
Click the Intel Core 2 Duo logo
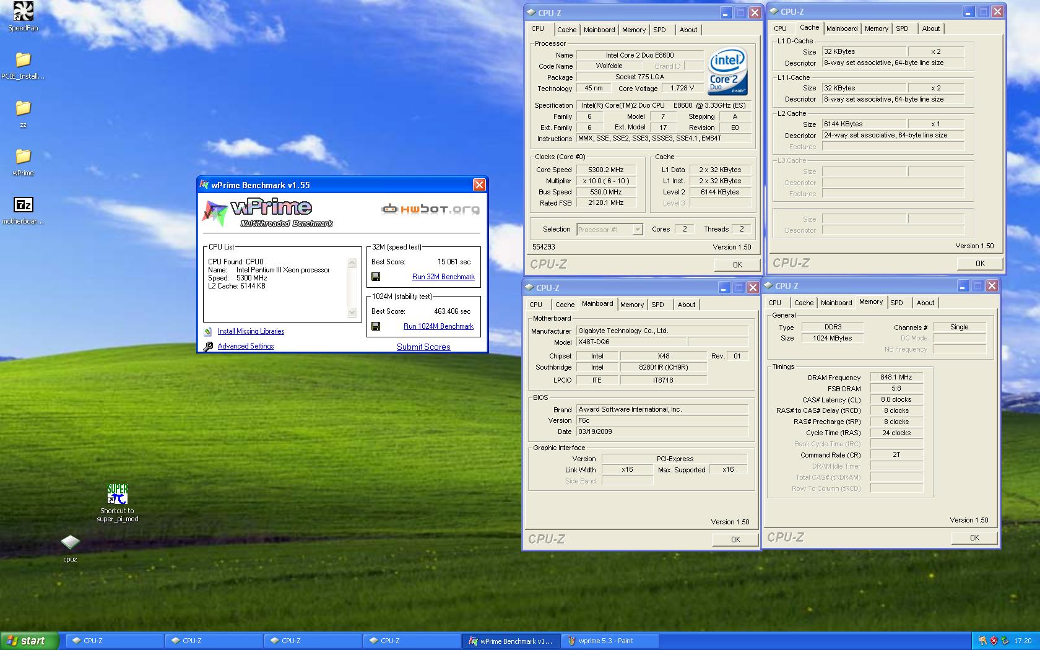coord(727,72)
